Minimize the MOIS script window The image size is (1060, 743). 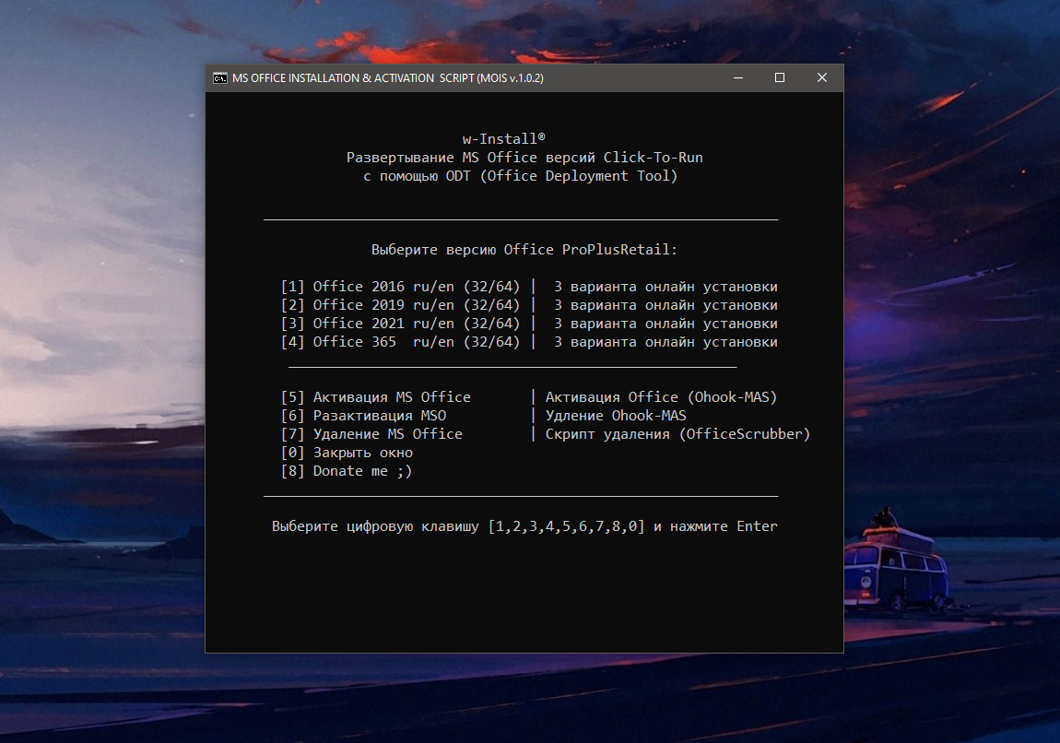(x=738, y=77)
